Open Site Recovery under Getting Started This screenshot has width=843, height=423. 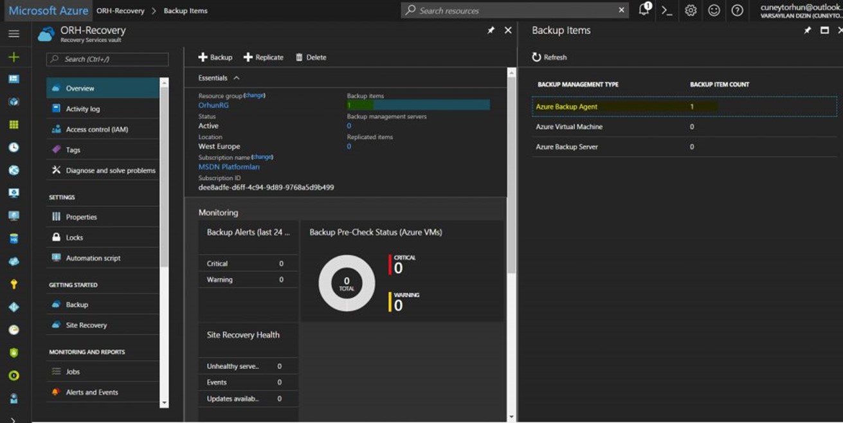coord(103,325)
